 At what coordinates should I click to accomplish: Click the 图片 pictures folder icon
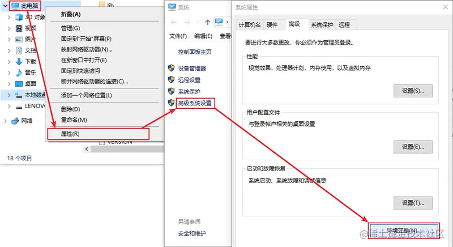(19, 39)
